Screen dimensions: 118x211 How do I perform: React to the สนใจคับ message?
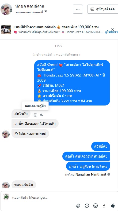point(35,115)
